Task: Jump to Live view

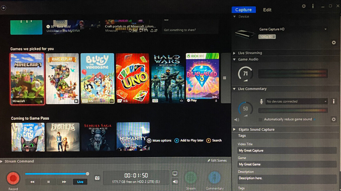Action: click(x=80, y=182)
